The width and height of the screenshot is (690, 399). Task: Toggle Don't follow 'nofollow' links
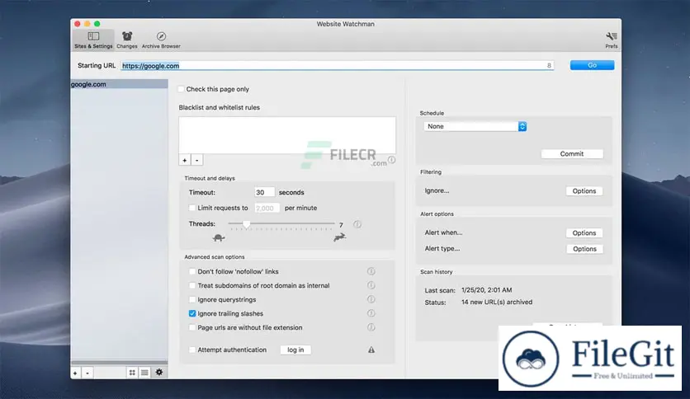[x=191, y=271]
